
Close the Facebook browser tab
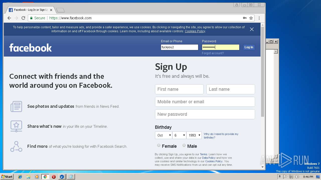click(x=51, y=10)
